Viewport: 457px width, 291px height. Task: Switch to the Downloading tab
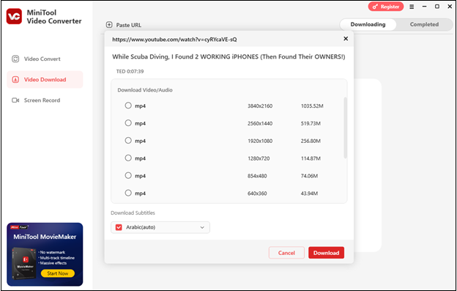[368, 24]
